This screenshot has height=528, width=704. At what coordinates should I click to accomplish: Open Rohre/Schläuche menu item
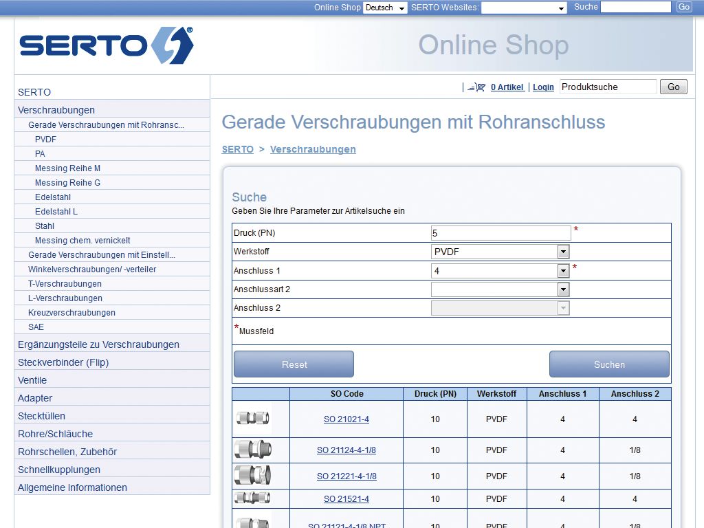coord(112,434)
